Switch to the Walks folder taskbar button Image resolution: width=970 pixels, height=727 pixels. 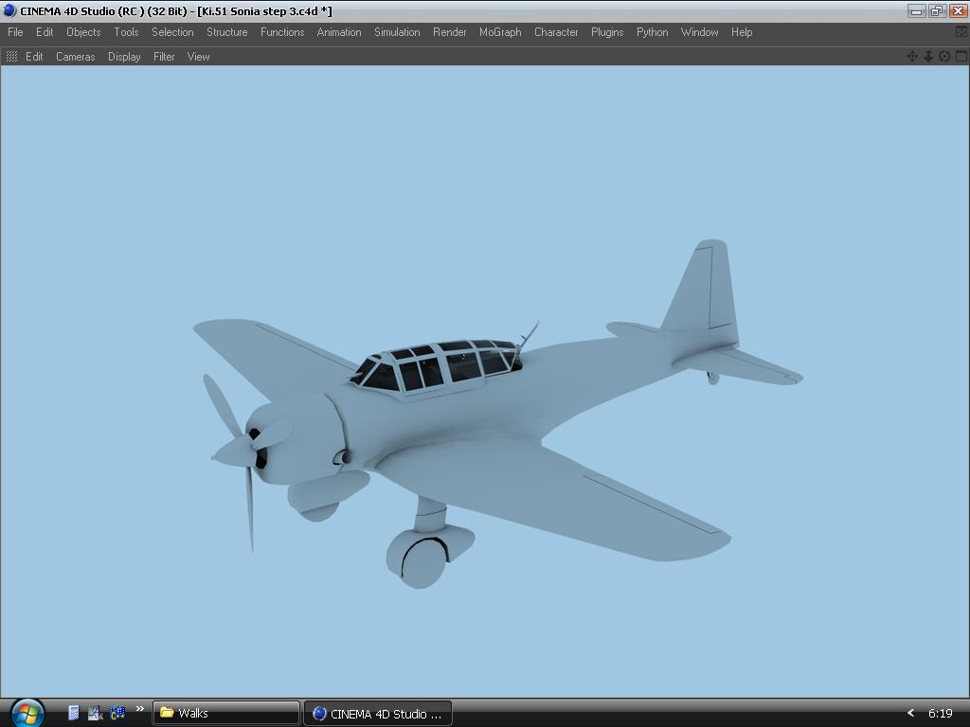(x=226, y=713)
